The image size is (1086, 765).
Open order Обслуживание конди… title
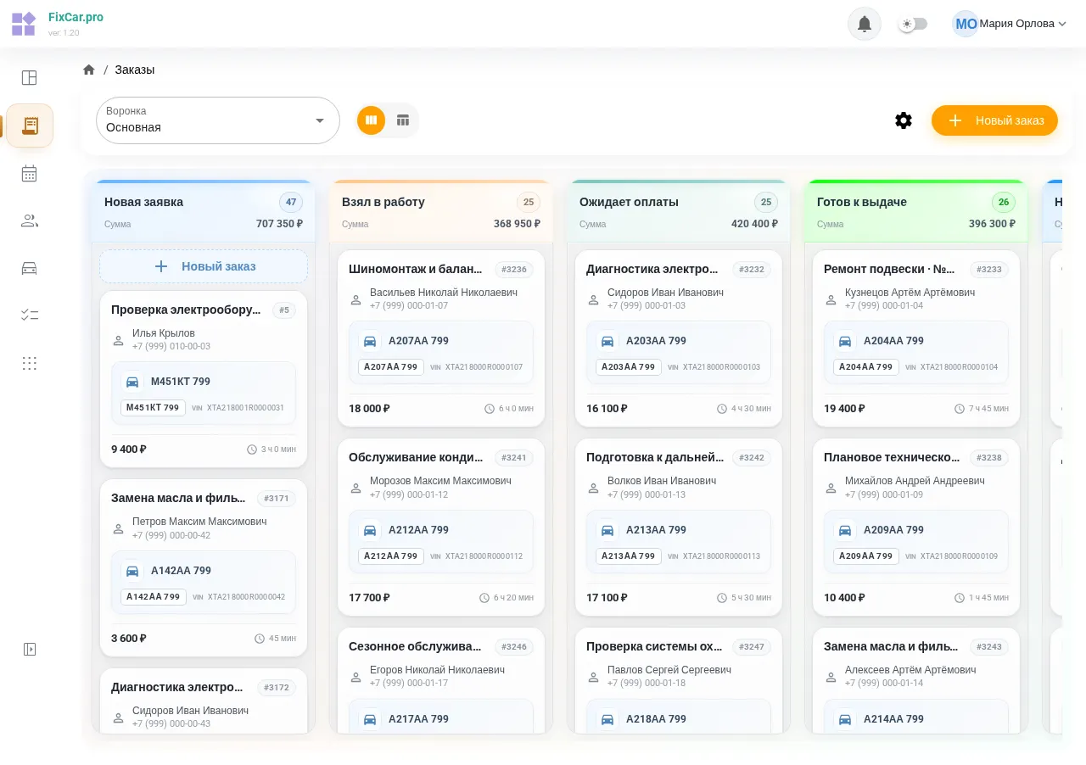416,457
